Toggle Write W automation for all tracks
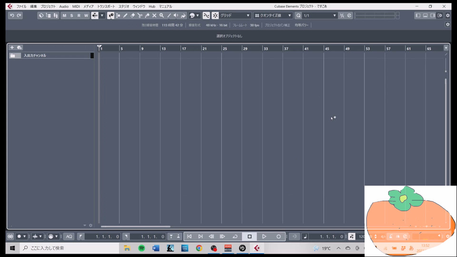The image size is (457, 257). (86, 15)
